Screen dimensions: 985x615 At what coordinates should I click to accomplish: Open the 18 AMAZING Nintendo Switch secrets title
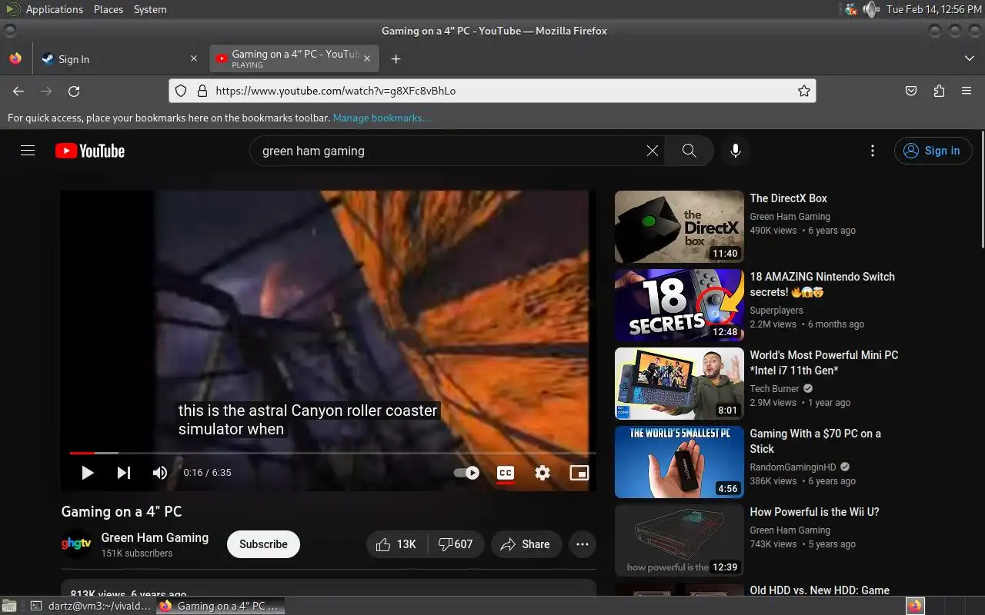pyautogui.click(x=822, y=284)
